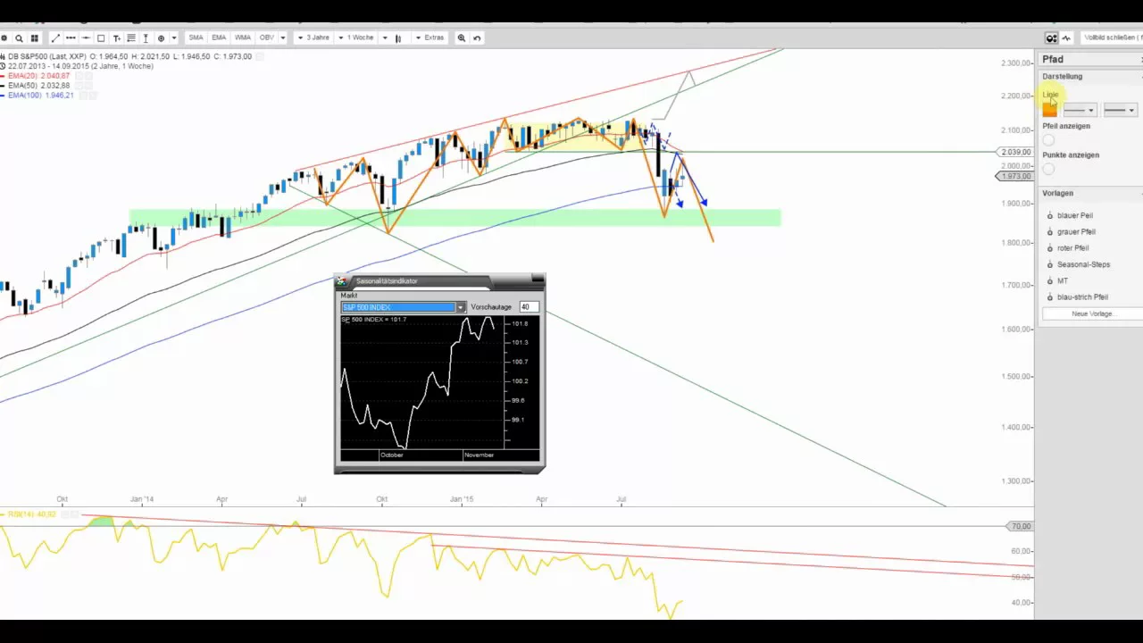The height and width of the screenshot is (643, 1143).
Task: Click the search magnifier icon in toolbar
Action: (x=19, y=38)
